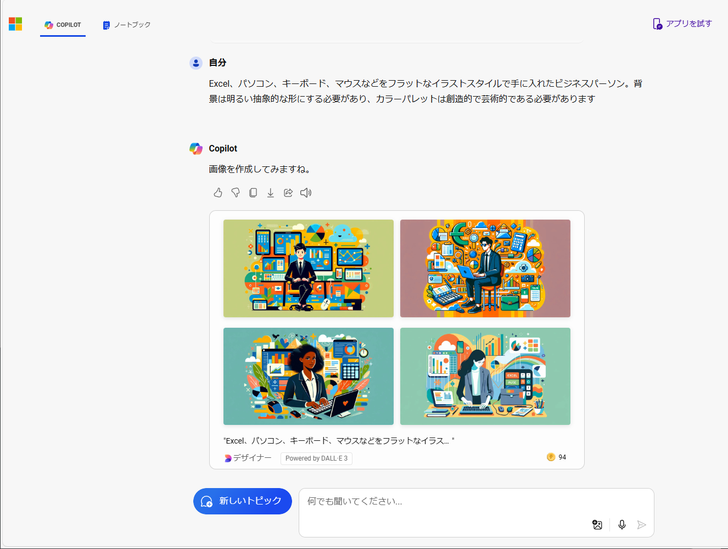728x549 pixels.
Task: Click the thumbs down icon on the response
Action: pyautogui.click(x=236, y=193)
